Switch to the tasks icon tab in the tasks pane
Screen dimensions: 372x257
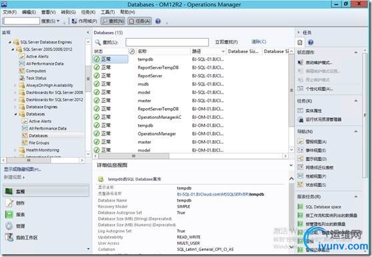pyautogui.click(x=300, y=42)
